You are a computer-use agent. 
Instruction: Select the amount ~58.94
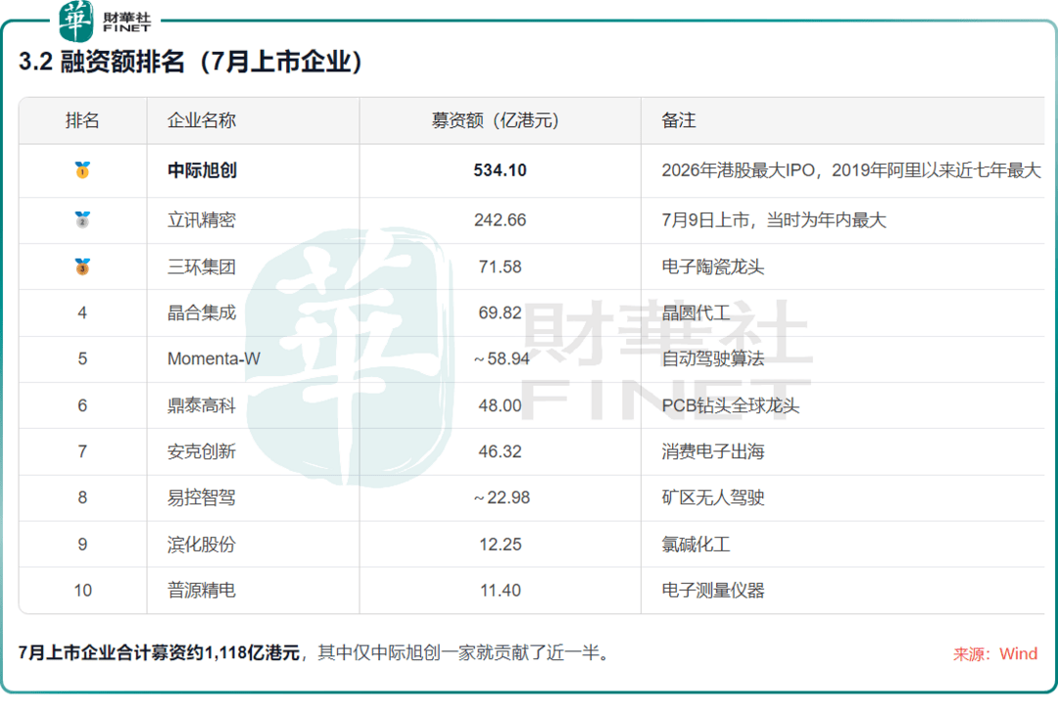[502, 358]
